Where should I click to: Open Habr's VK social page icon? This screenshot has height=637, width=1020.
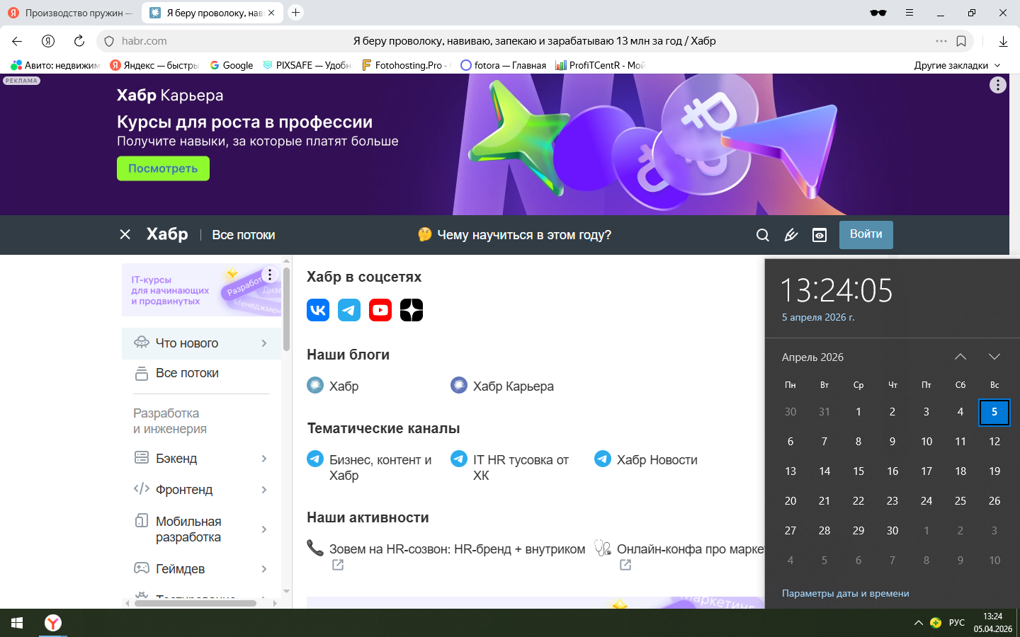(x=318, y=310)
